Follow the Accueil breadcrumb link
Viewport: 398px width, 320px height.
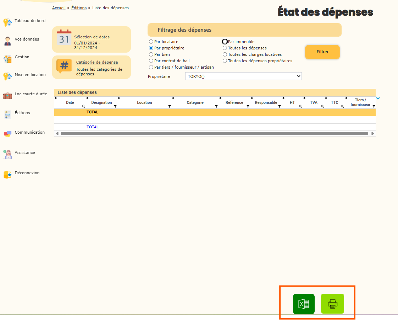pos(59,8)
